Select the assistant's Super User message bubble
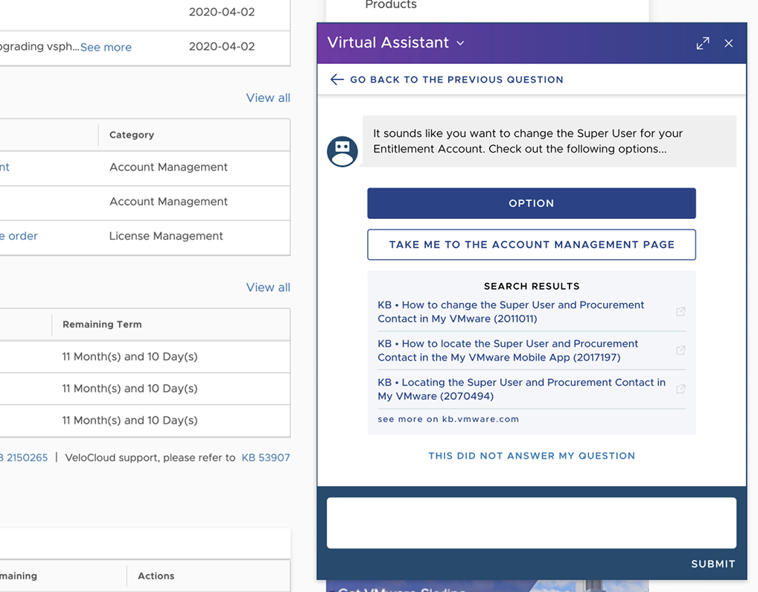The image size is (758, 592). pos(550,141)
